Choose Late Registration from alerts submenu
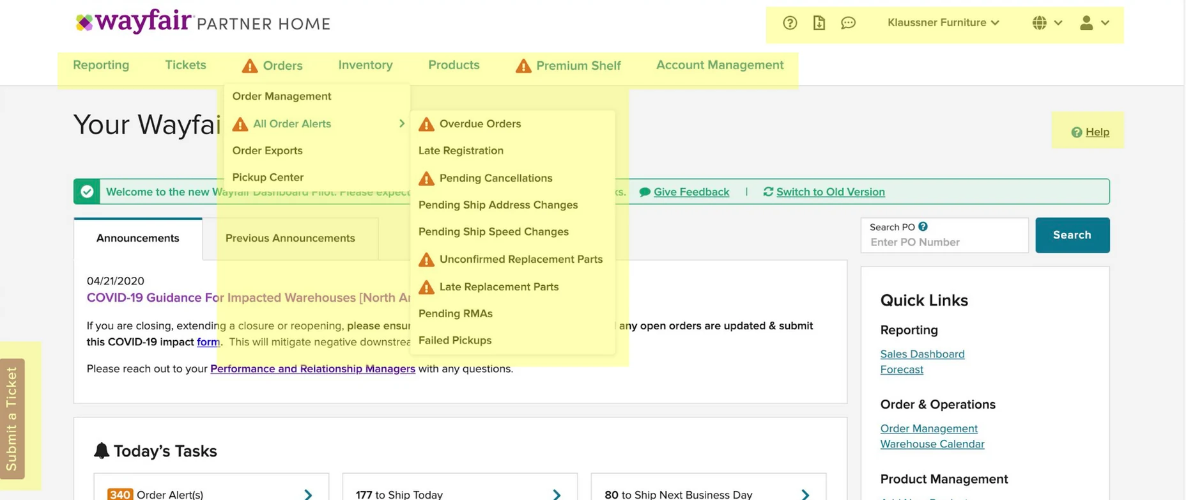 coord(461,151)
